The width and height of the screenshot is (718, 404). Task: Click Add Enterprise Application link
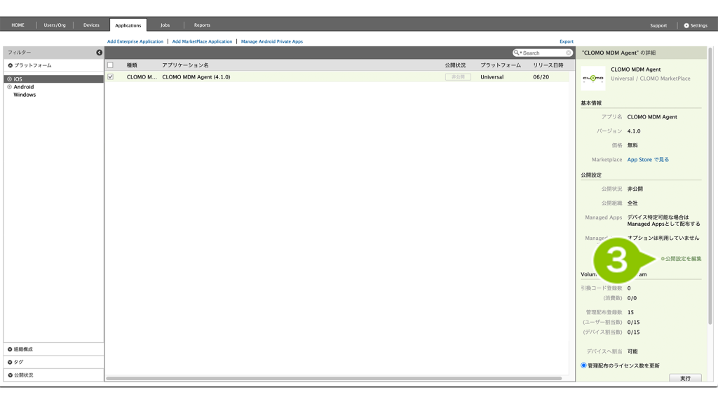coord(135,41)
